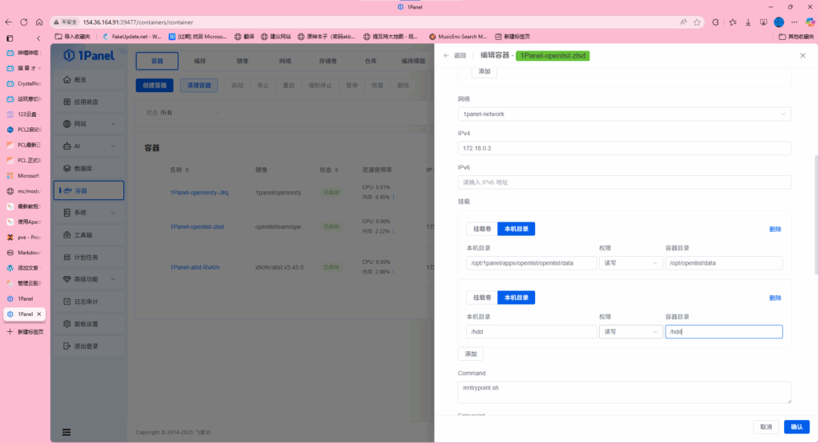This screenshot has height=444, width=820.
Task: Confirm the edit with 确认 button
Action: 797,426
